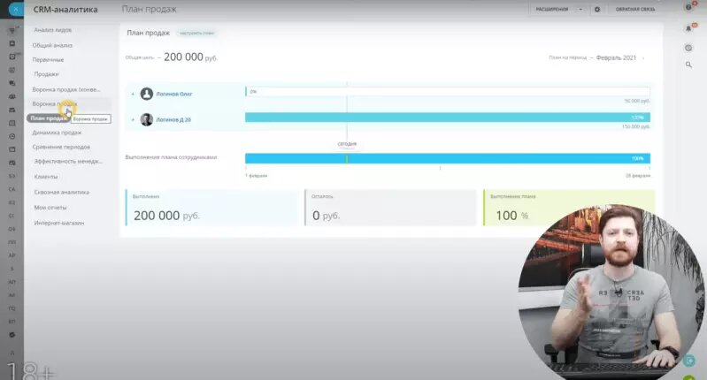Click Логинов Олег 0% progress bar
This screenshot has width=707, height=380.
(x=447, y=91)
